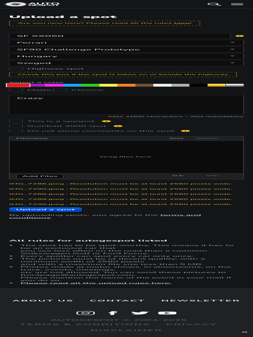Select the magenta color swatch

click(54, 85)
